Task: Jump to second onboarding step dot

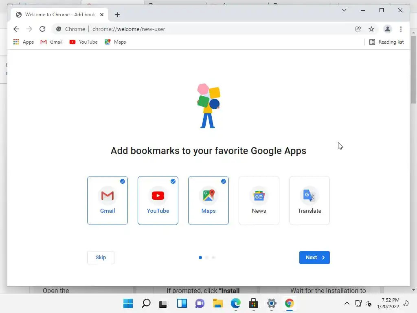Action: tap(207, 258)
